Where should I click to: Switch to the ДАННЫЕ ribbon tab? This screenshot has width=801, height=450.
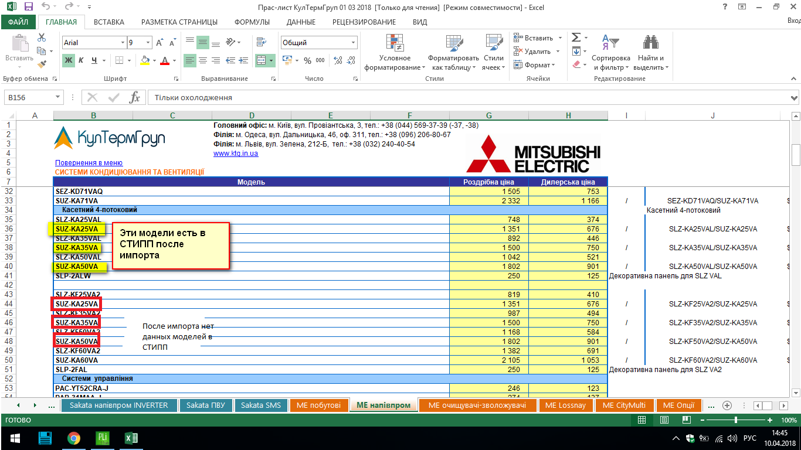pos(301,22)
